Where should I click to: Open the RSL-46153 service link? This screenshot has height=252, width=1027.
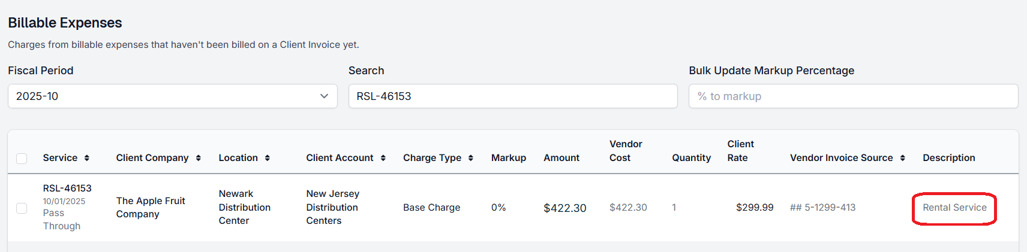click(67, 188)
